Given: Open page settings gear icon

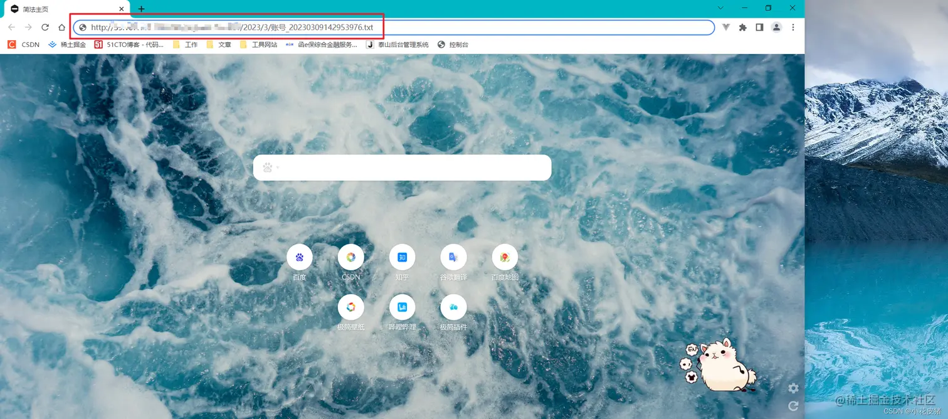Looking at the screenshot, I should pyautogui.click(x=794, y=388).
